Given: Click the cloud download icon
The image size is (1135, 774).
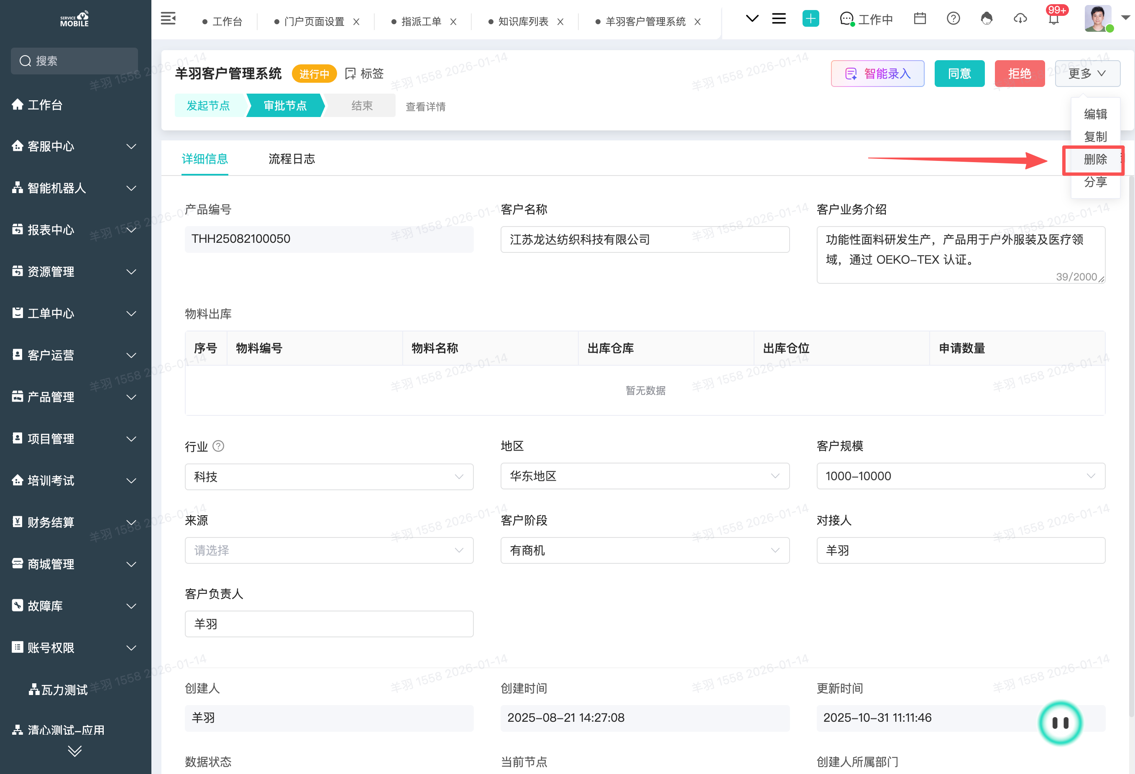Looking at the screenshot, I should point(1020,19).
